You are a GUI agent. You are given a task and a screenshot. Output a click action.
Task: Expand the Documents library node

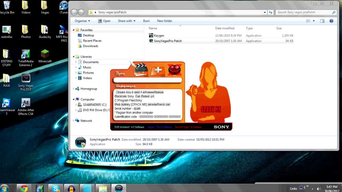point(76,62)
